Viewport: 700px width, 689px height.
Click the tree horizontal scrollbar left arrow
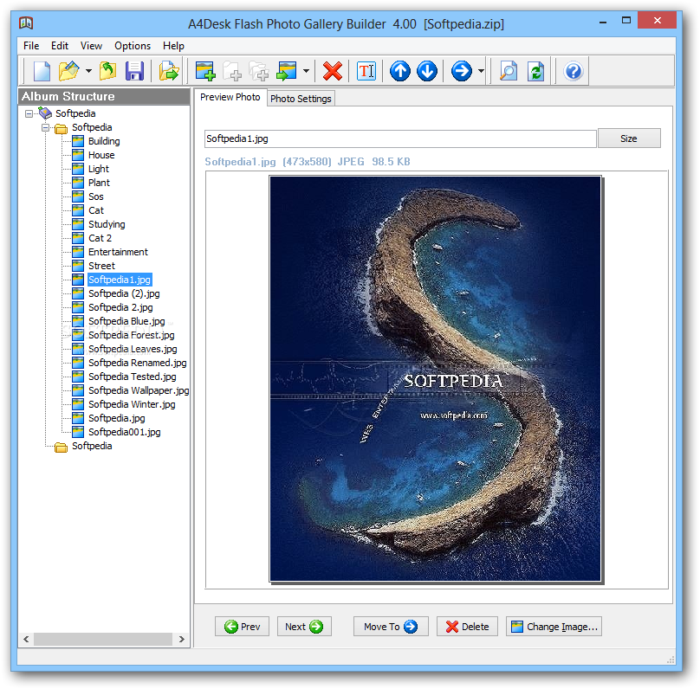tap(26, 639)
